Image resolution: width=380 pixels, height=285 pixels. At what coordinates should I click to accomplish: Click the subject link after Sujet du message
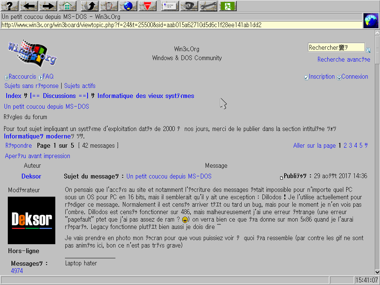[169, 176]
